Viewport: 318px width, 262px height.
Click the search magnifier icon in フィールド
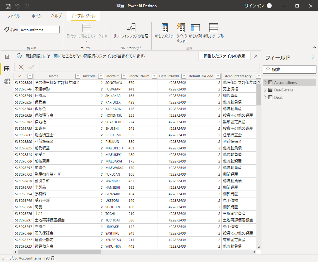click(267, 69)
